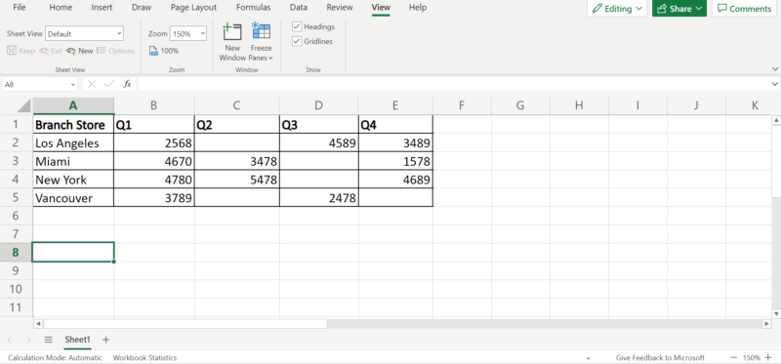The image size is (781, 364).
Task: Switch to the Review tab
Action: [x=340, y=8]
